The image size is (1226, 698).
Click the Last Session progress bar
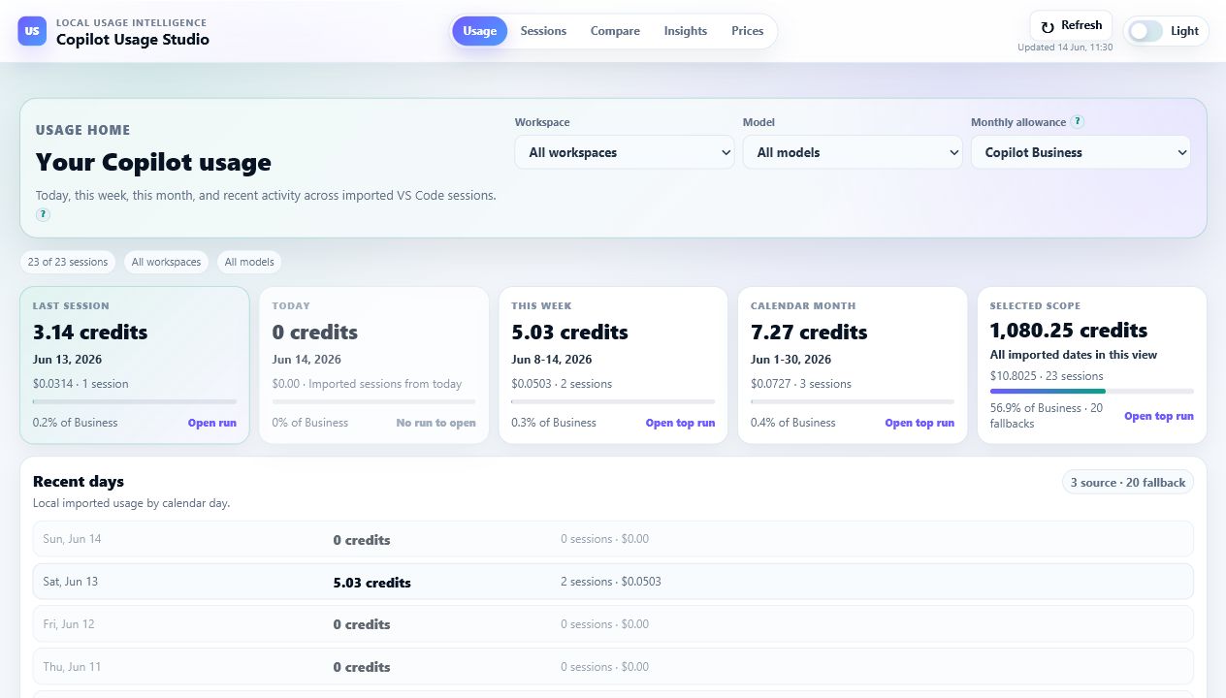pos(135,401)
